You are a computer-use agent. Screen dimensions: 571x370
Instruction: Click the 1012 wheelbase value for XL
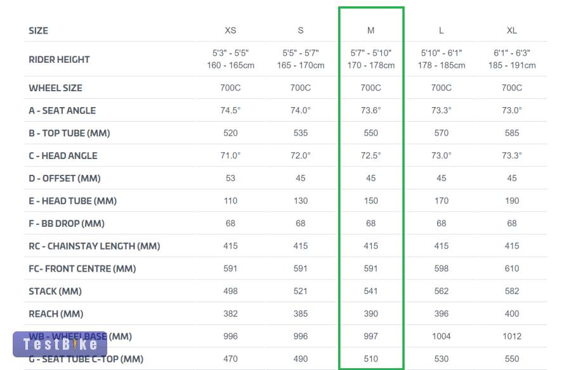point(512,336)
